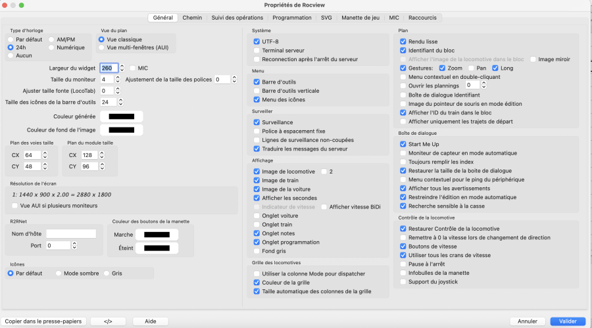The height and width of the screenshot is (328, 592).
Task: Toggle the Start Me Up option
Action: (x=403, y=144)
